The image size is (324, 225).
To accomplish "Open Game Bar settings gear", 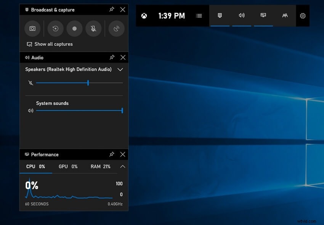I will 303,16.
